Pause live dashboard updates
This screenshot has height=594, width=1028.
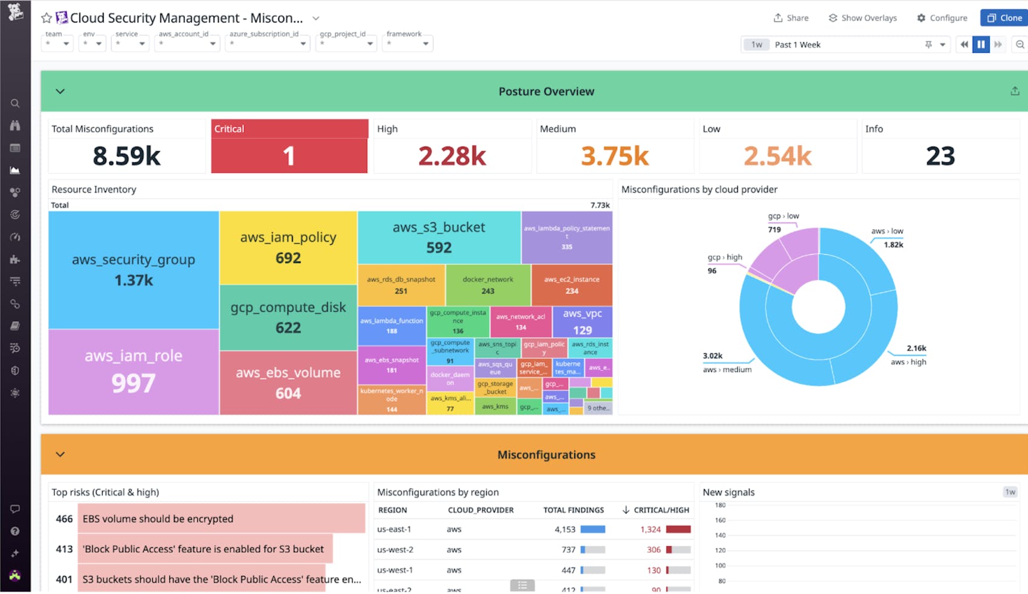[x=981, y=44]
